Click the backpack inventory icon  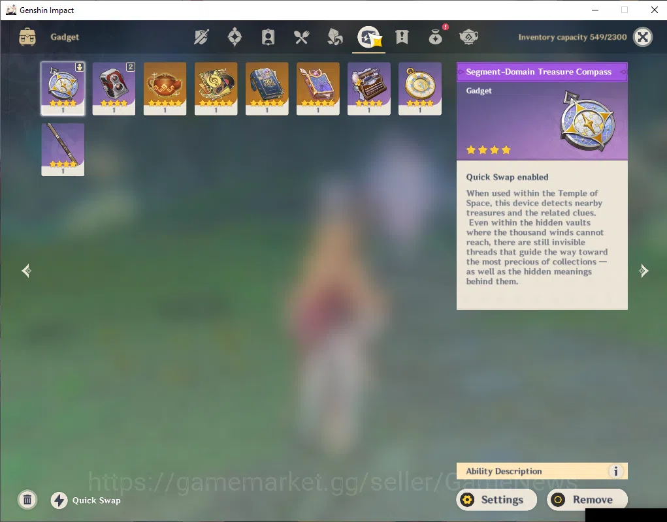click(x=27, y=37)
